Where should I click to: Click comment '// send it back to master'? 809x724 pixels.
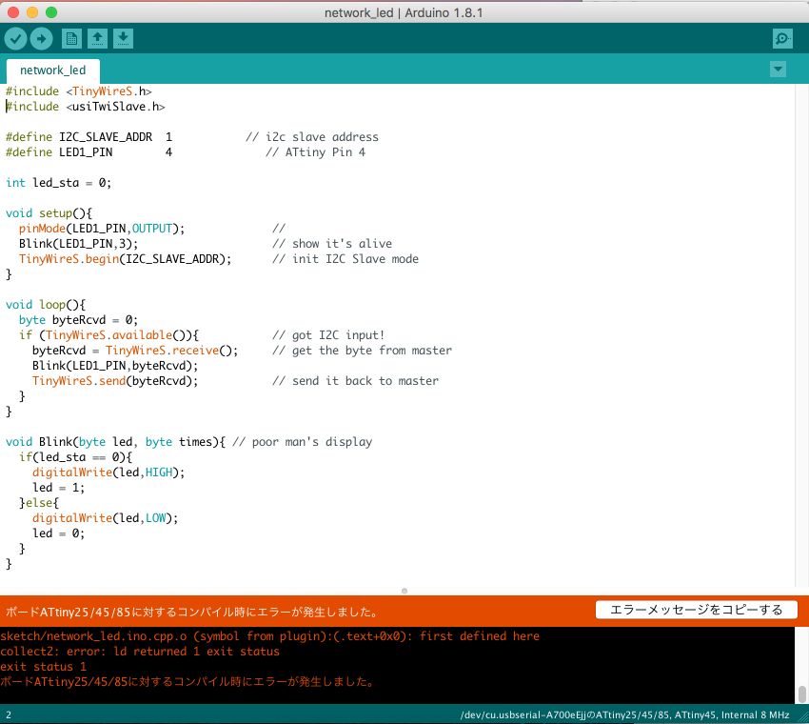[x=356, y=381]
